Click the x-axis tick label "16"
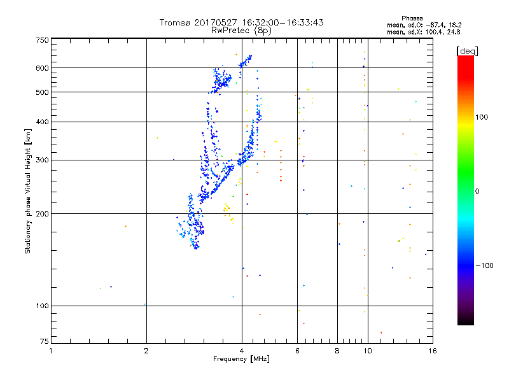Image resolution: width=509 pixels, height=382 pixels. point(433,351)
